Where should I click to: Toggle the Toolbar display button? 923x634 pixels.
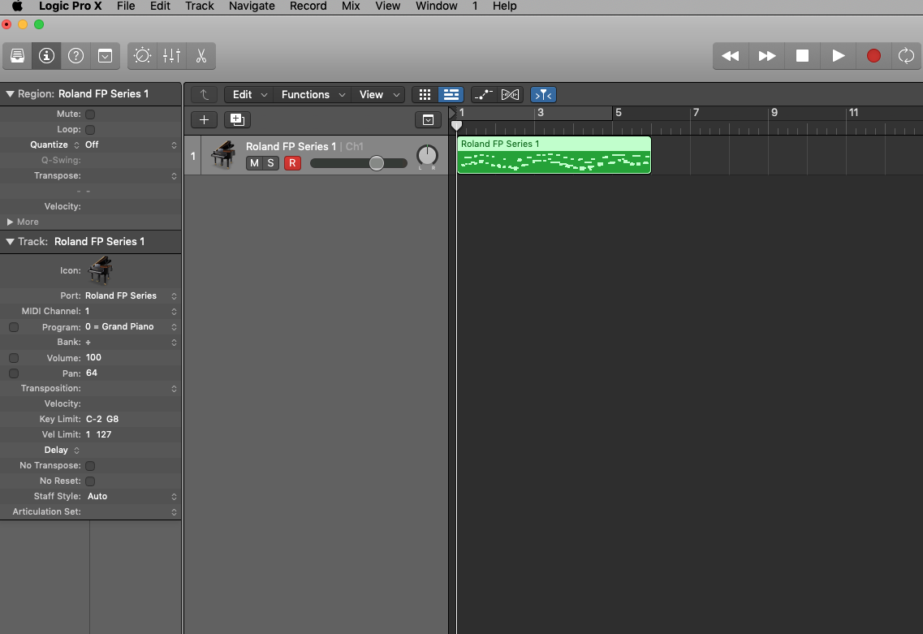click(x=105, y=56)
